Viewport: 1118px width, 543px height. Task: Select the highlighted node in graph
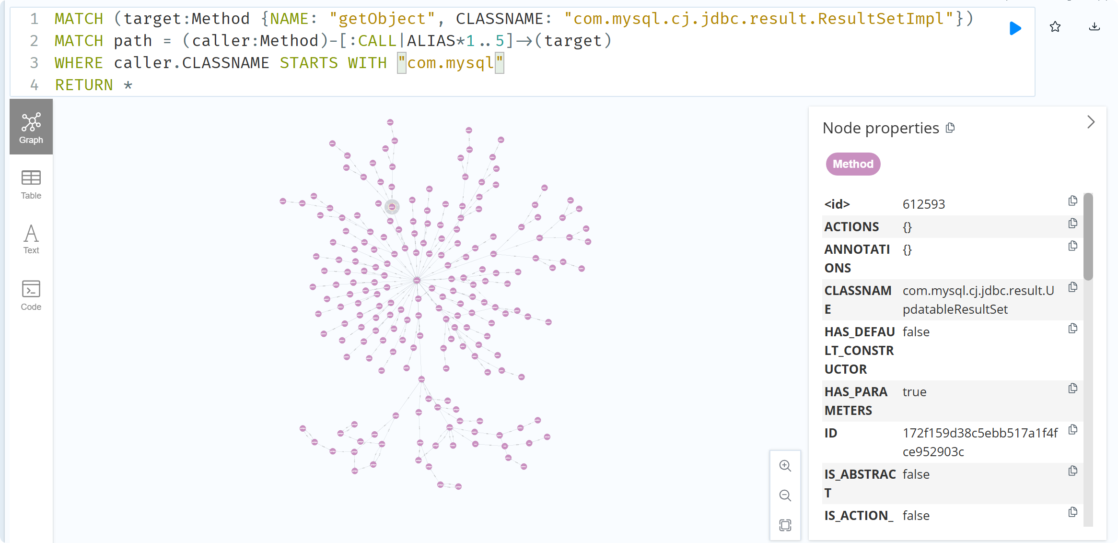[392, 207]
